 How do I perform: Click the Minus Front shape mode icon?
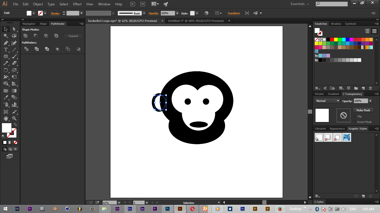(x=36, y=35)
